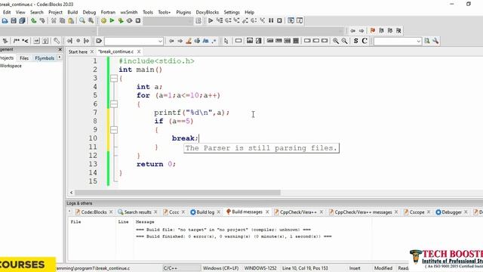This screenshot has height=272, width=483.
Task: Show more Management panel tabs arrow
Action: 60,57
